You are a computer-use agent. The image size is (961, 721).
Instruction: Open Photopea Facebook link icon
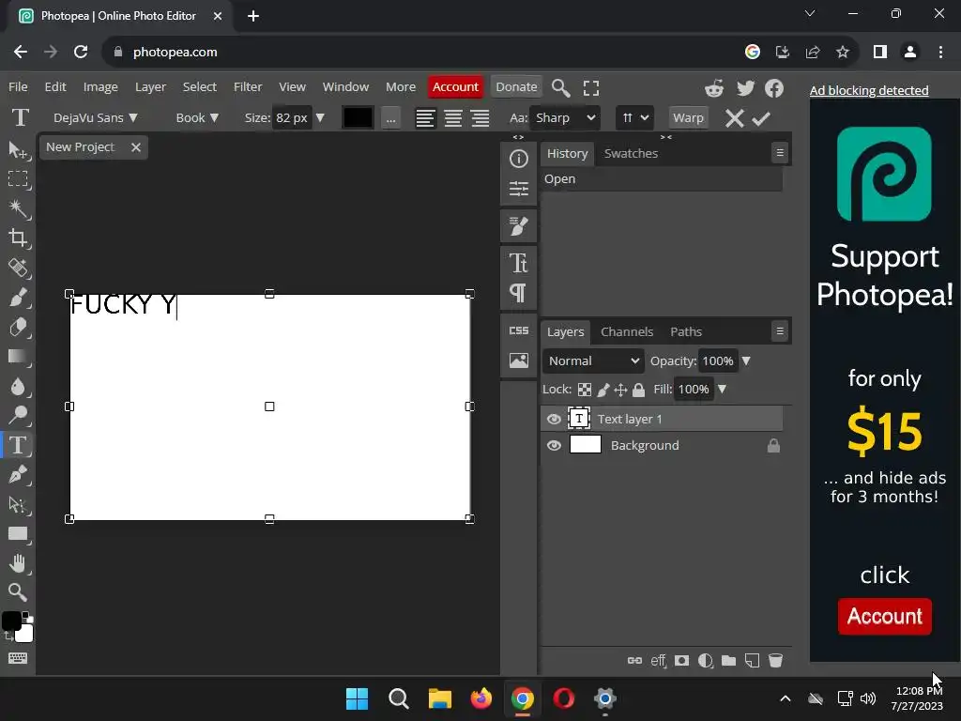coord(774,88)
